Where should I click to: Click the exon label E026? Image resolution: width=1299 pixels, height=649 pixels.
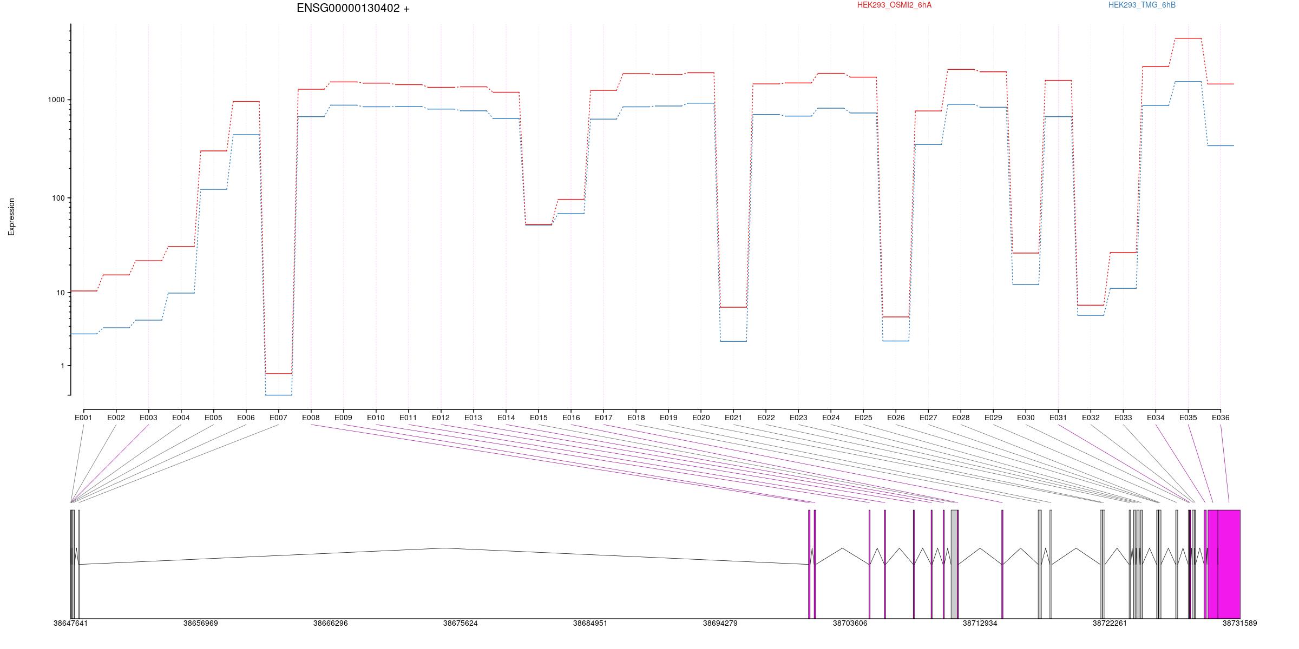tap(896, 418)
